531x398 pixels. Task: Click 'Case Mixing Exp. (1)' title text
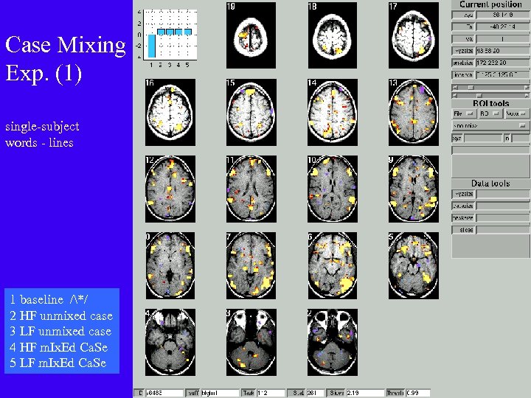pos(66,58)
